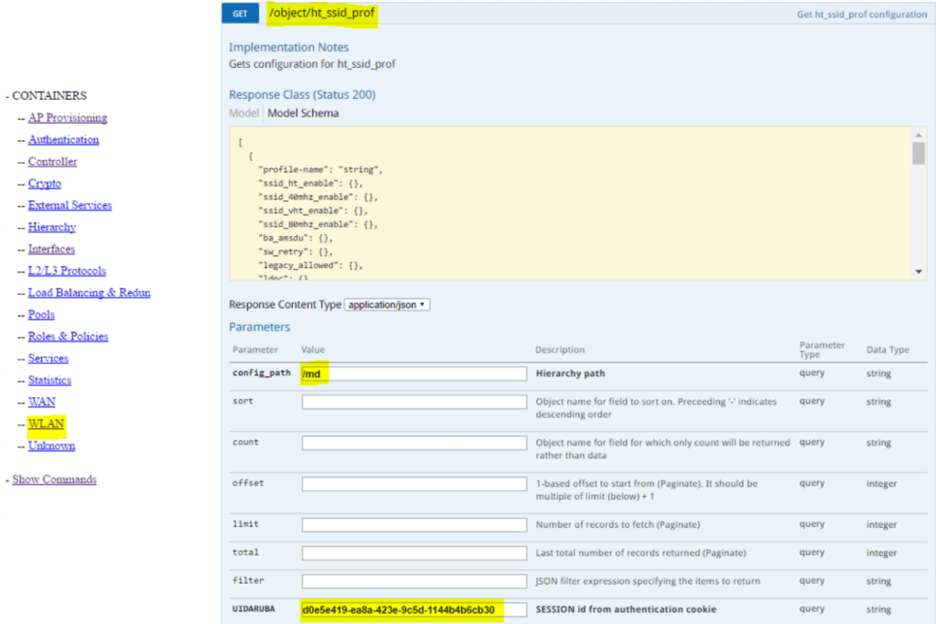Switch to the Model tab
The height and width of the screenshot is (624, 936).
point(243,113)
